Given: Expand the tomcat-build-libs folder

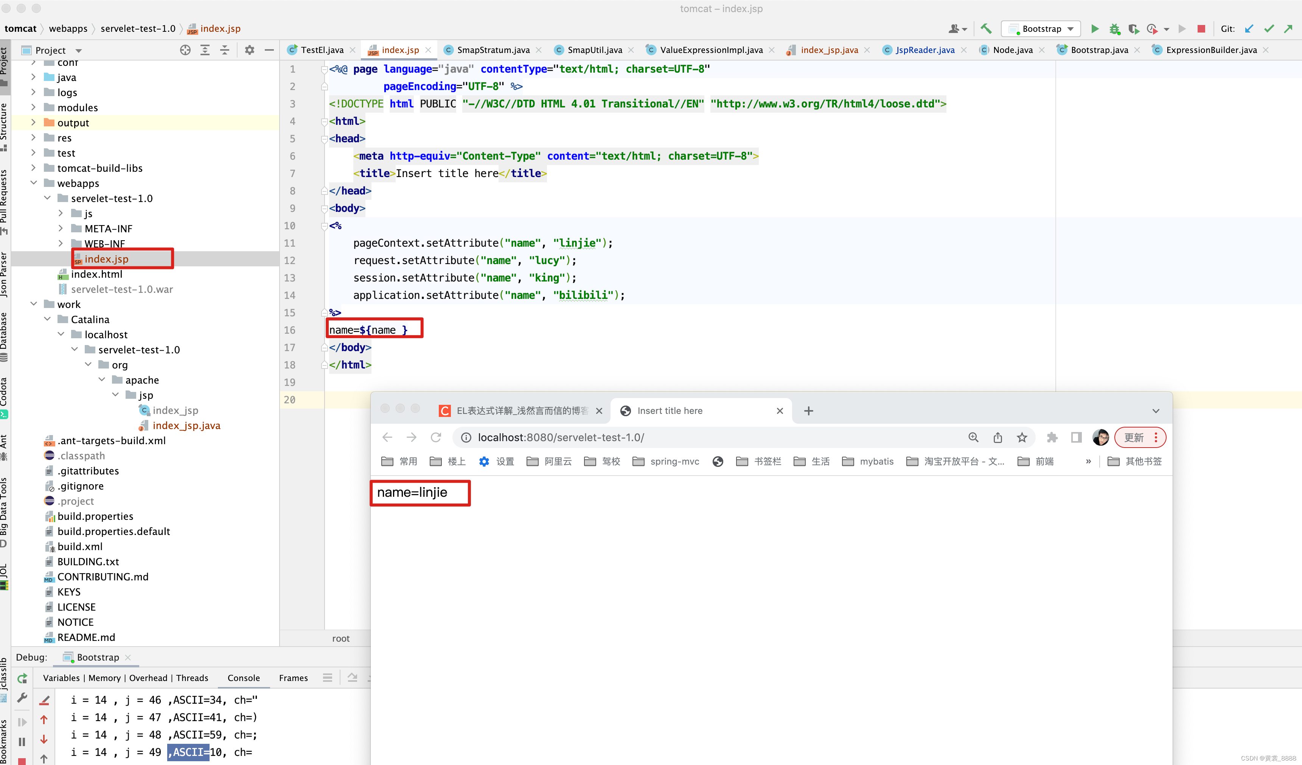Looking at the screenshot, I should pos(34,168).
